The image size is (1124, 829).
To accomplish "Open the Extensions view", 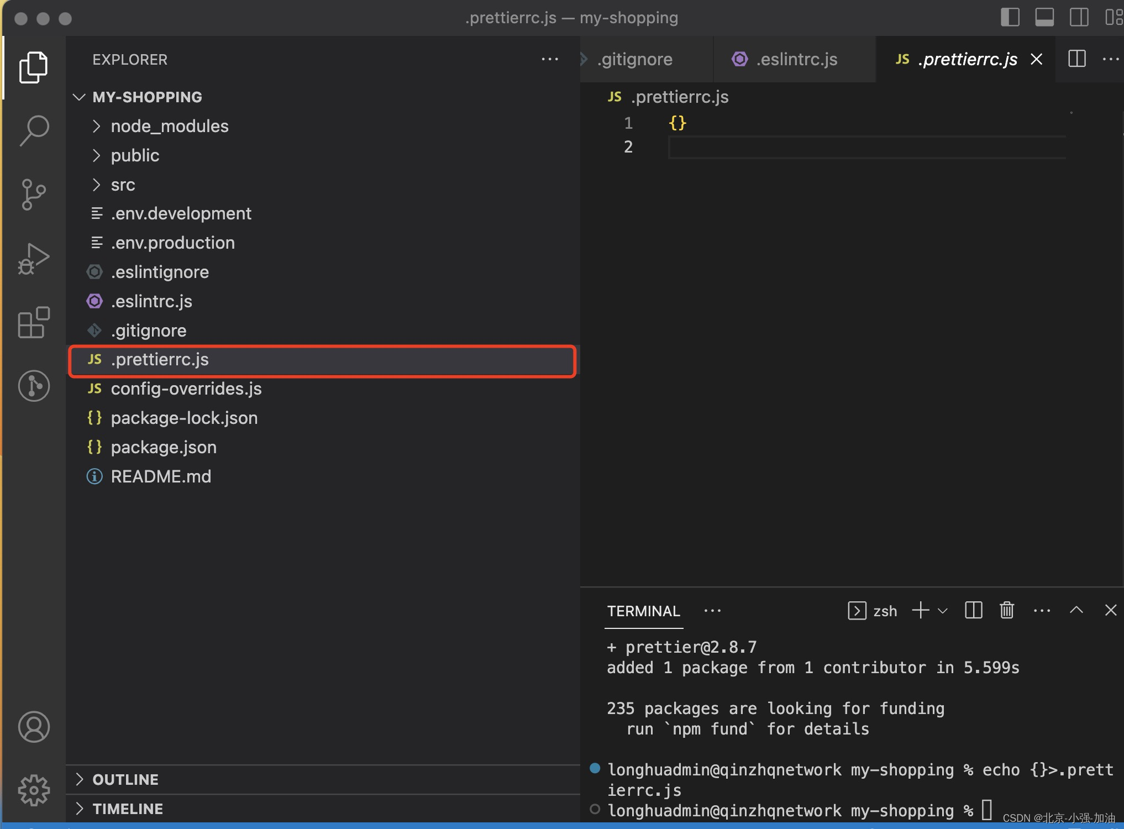I will [33, 322].
